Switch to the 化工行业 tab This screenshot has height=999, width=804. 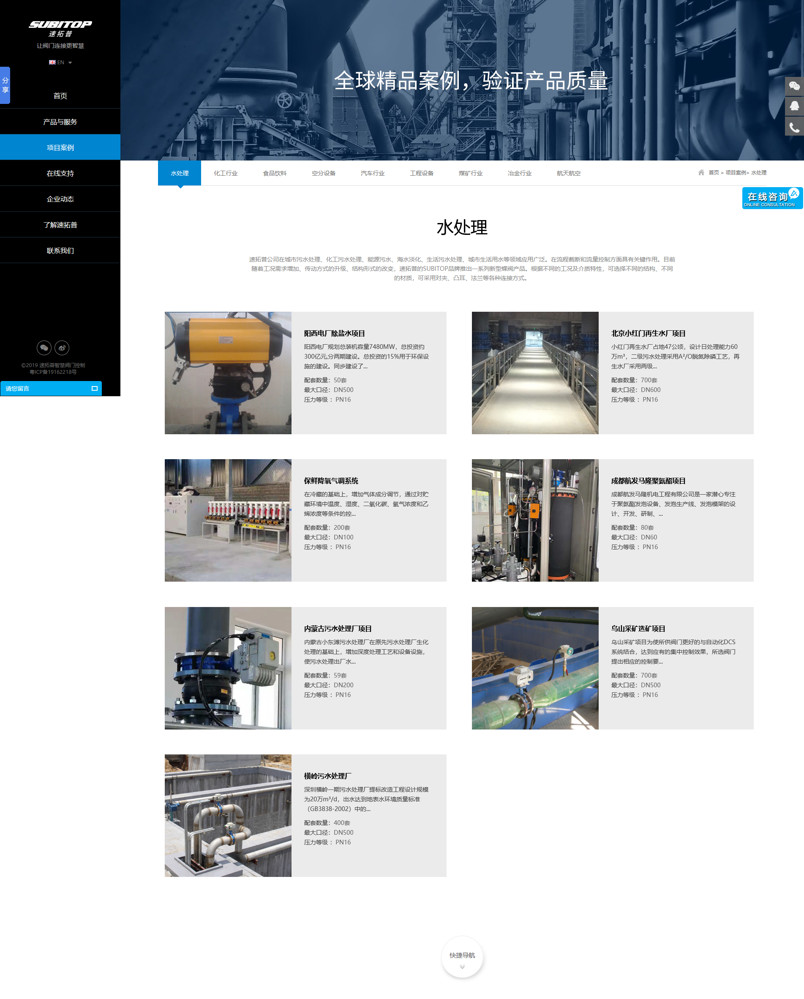click(225, 173)
